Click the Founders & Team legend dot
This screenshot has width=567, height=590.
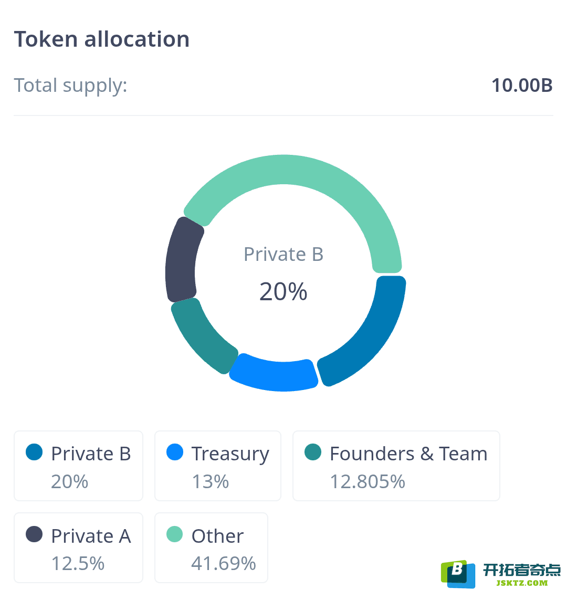click(313, 452)
